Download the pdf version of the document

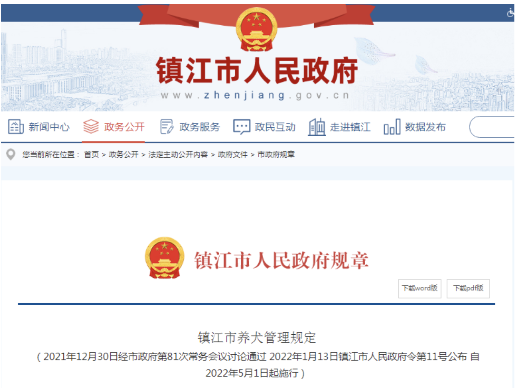(x=468, y=288)
